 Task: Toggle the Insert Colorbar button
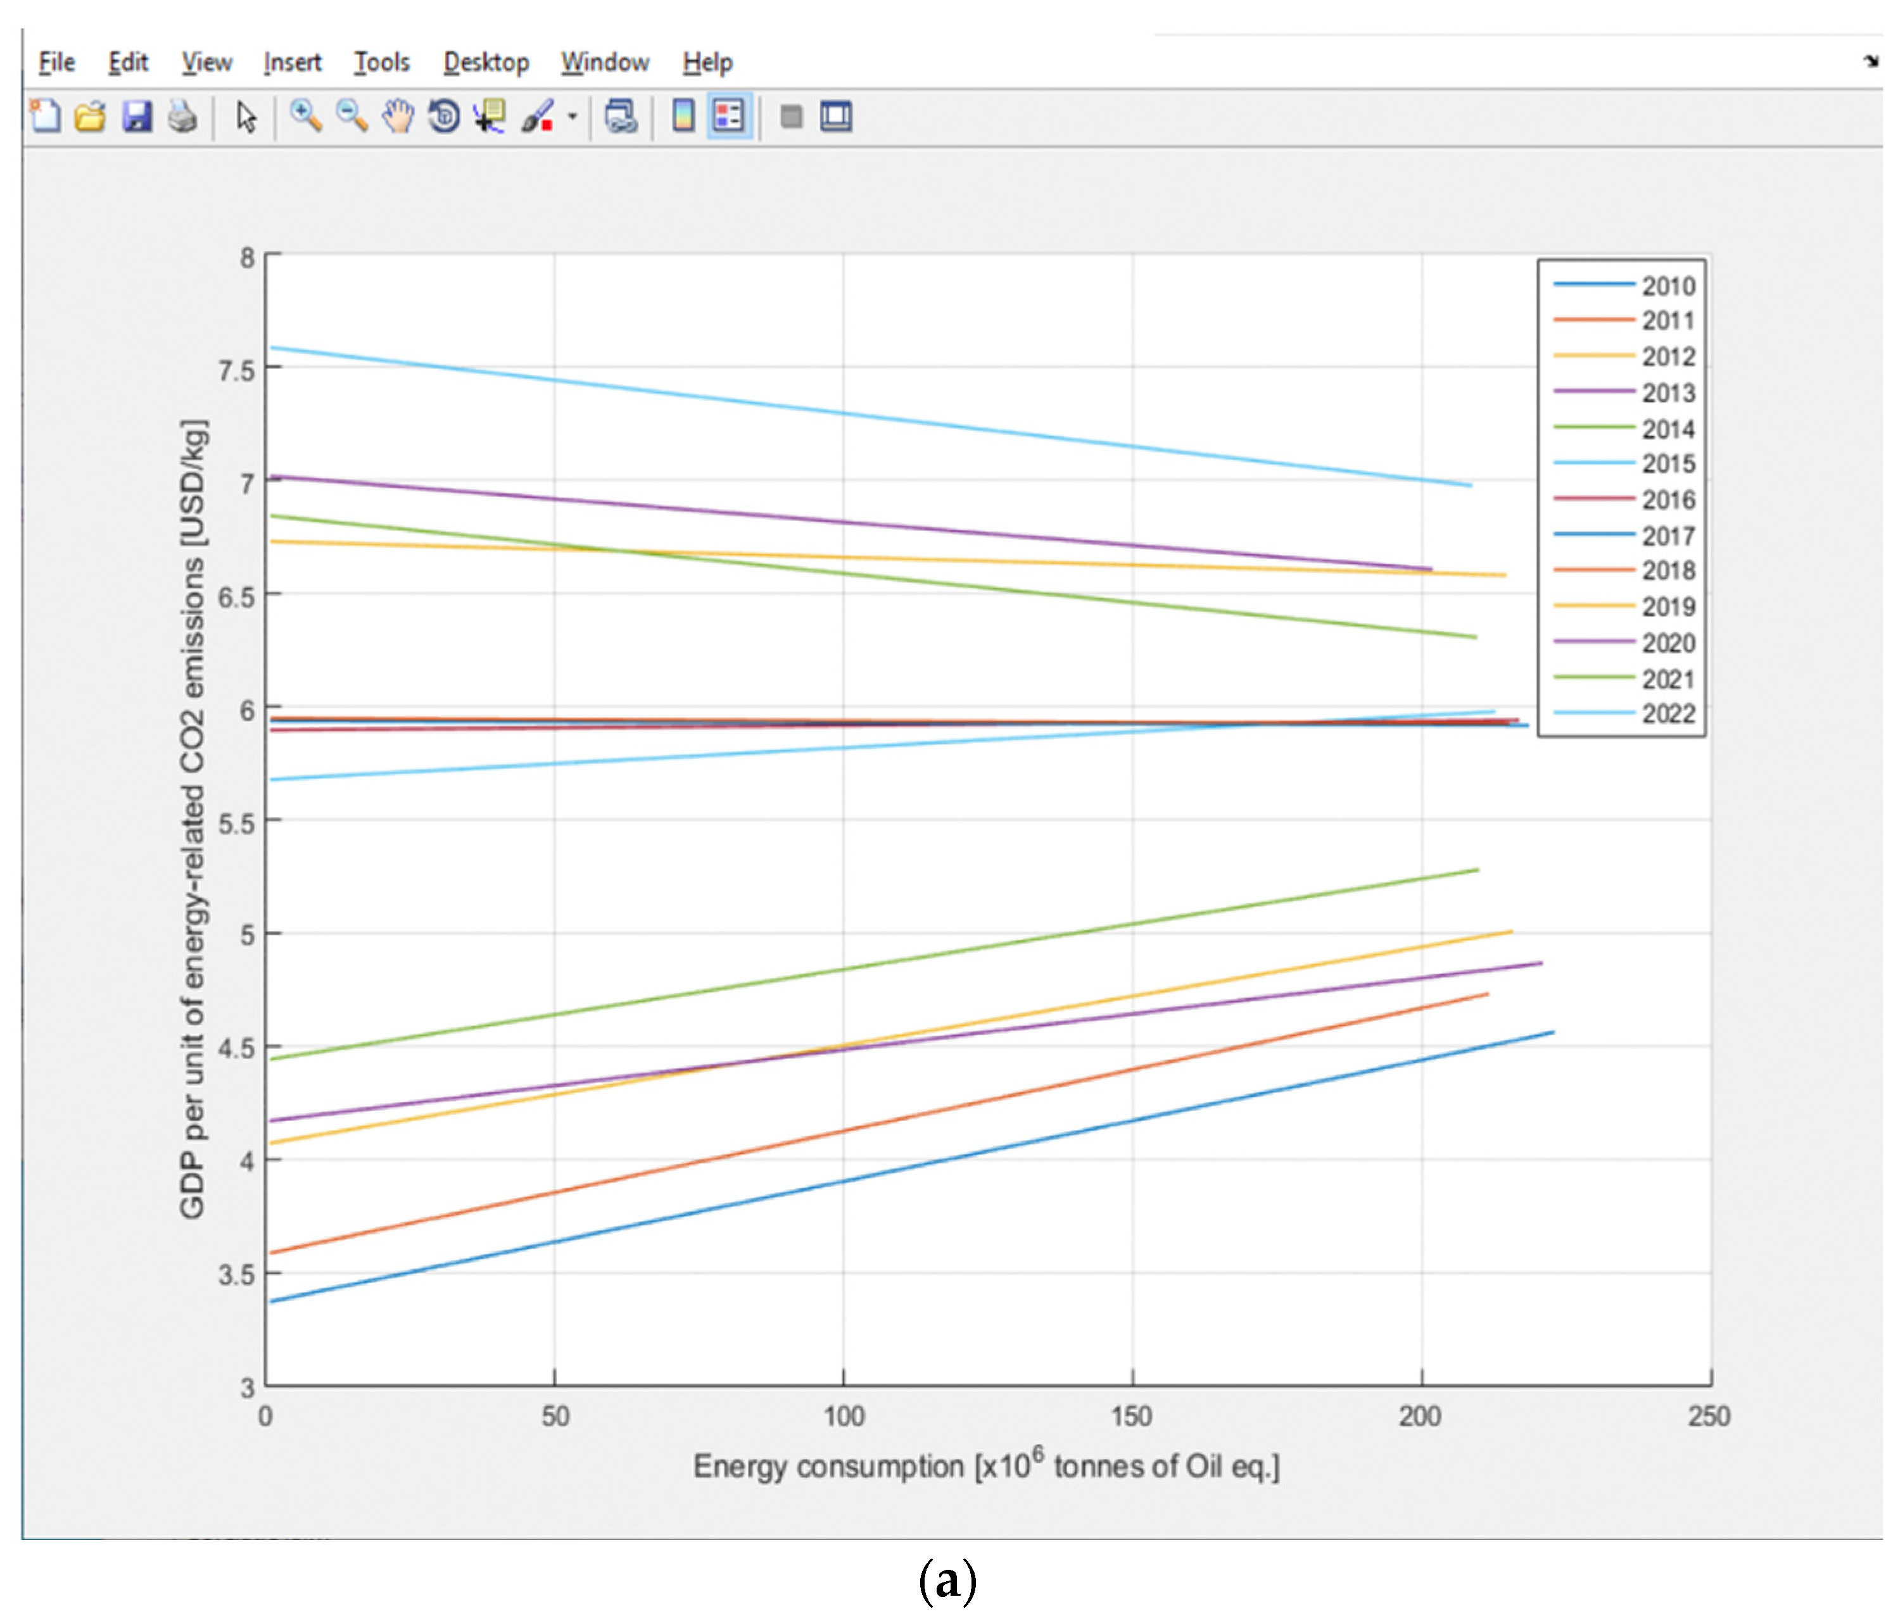pos(683,116)
